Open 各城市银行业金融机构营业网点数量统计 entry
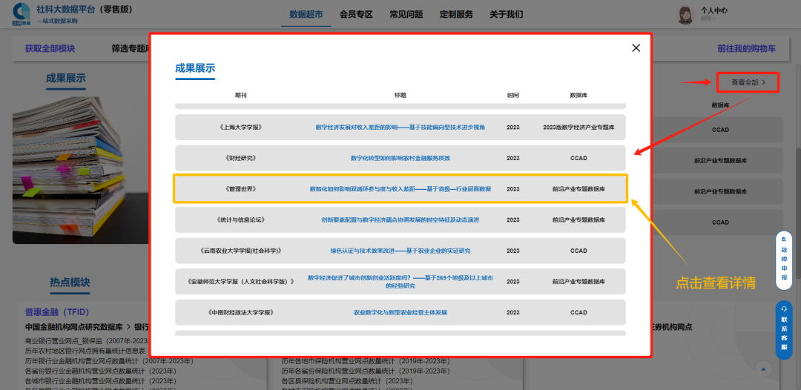This screenshot has width=801, height=390. click(101, 381)
